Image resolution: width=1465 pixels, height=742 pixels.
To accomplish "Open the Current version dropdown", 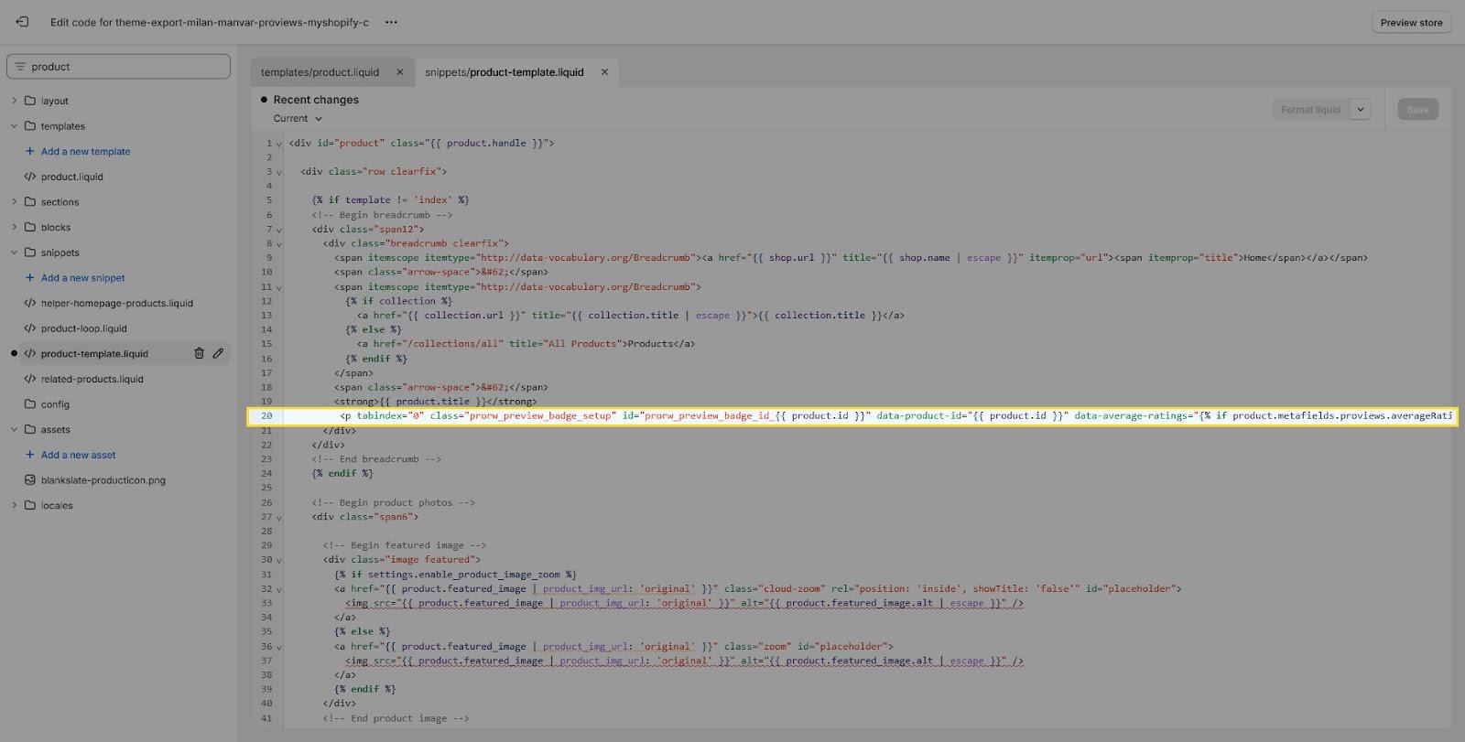I will (298, 119).
